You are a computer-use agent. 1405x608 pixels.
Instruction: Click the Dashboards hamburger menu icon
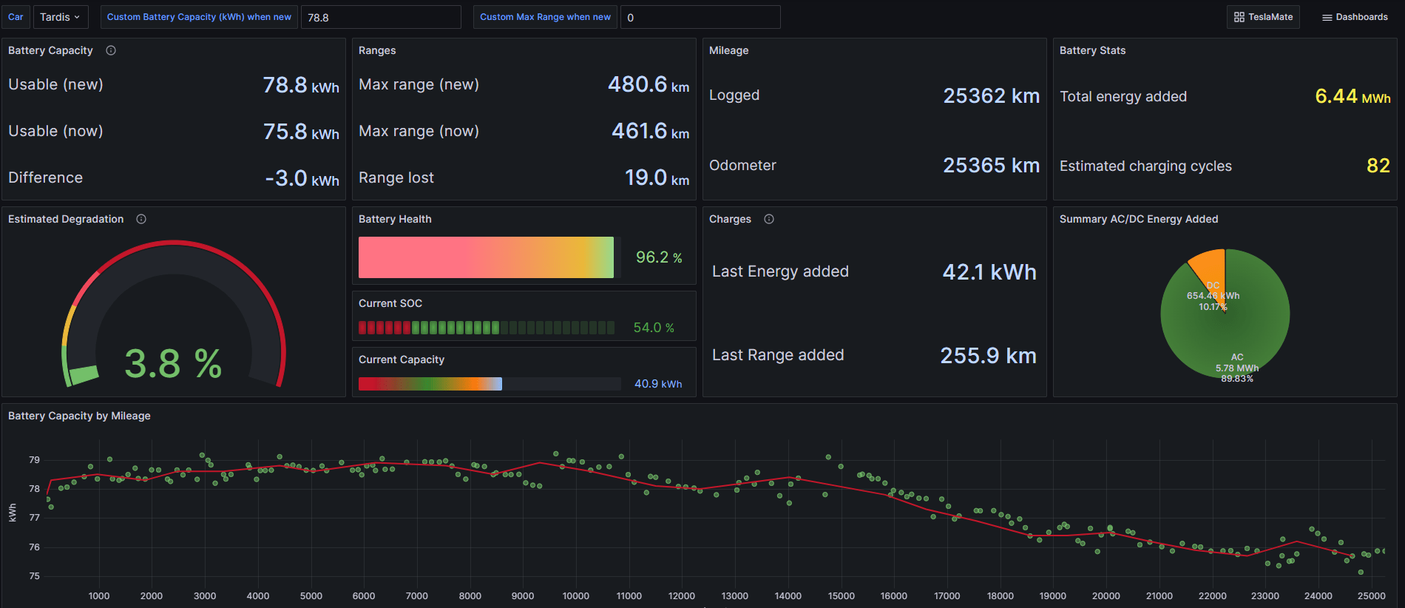pos(1327,17)
